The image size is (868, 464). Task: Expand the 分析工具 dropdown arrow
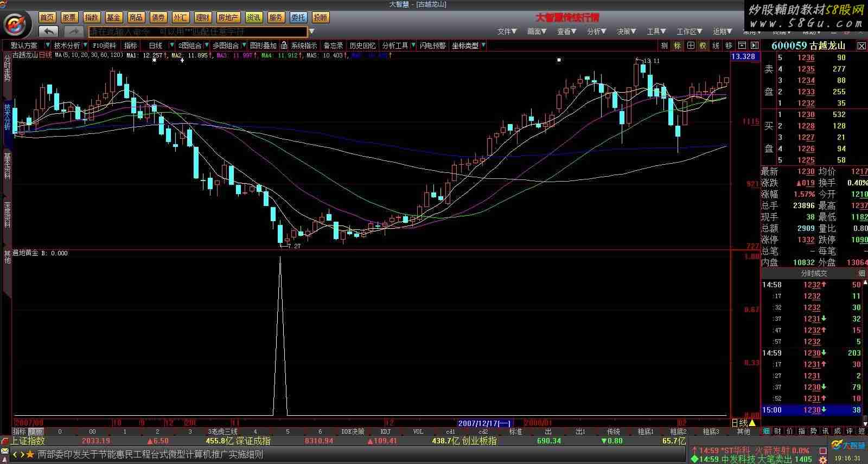click(413, 46)
